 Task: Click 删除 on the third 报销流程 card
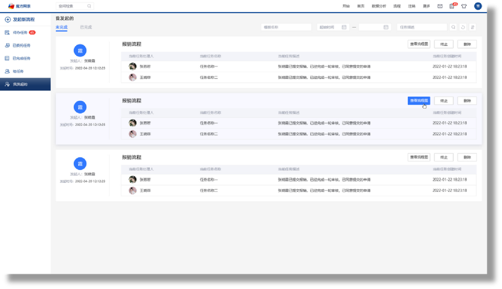click(467, 157)
